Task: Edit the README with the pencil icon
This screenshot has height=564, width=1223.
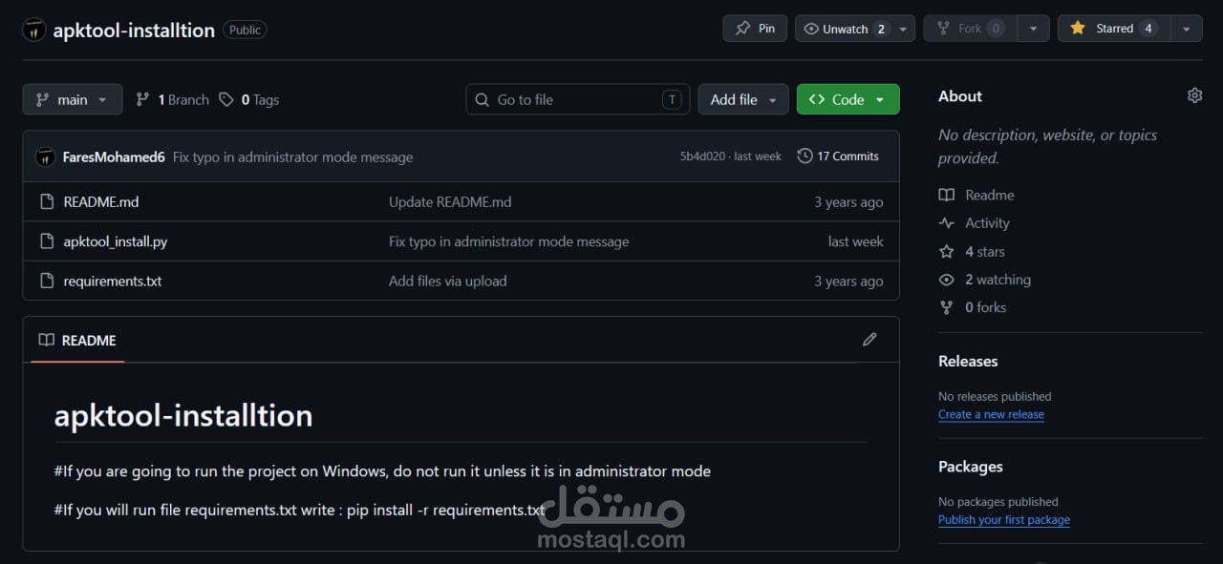Action: pyautogui.click(x=869, y=340)
